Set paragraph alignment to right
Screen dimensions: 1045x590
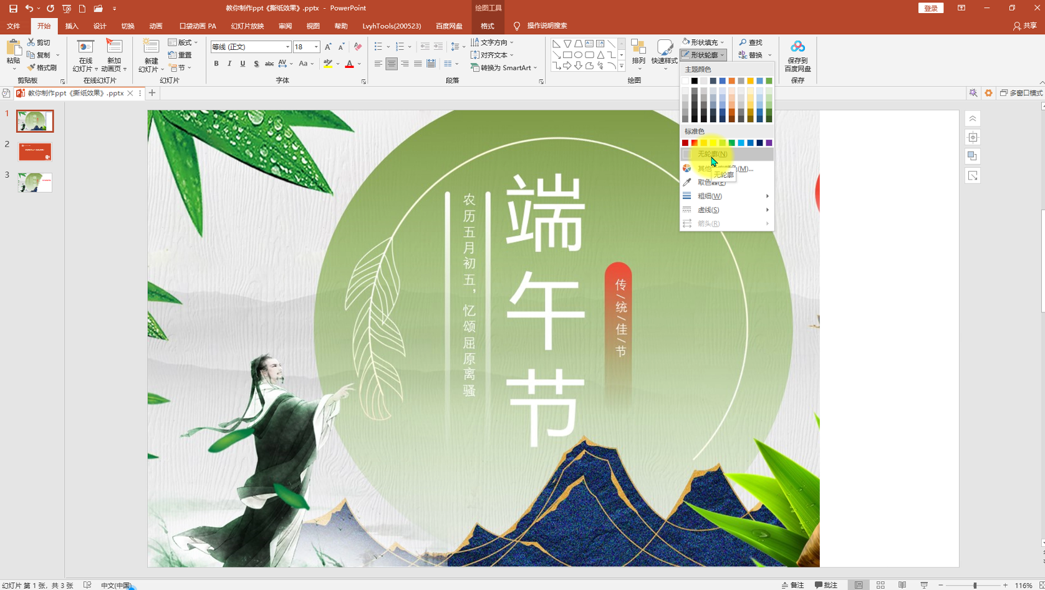(405, 64)
